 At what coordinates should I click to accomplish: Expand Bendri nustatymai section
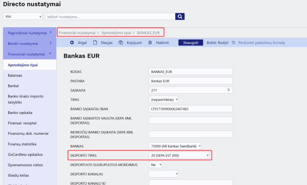(30, 43)
